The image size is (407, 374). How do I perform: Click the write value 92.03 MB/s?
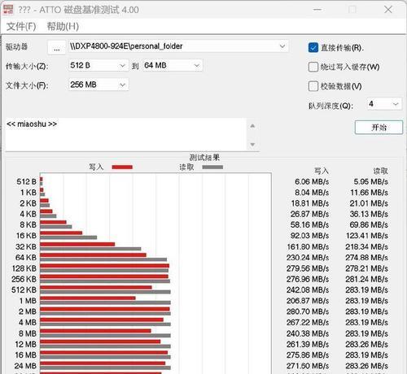309,236
